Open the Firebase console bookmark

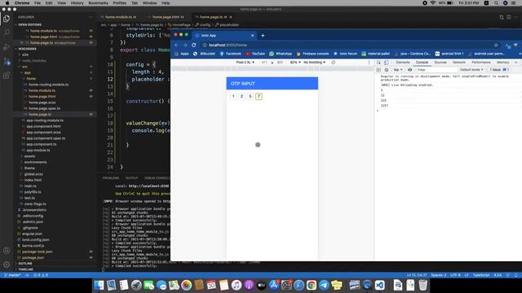click(312, 54)
